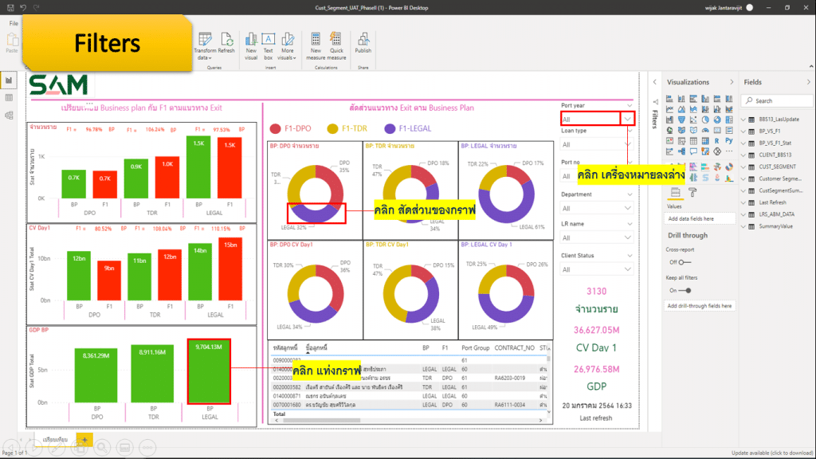This screenshot has height=459, width=816.
Task: Expand the Transform data dropdown
Action: point(205,57)
